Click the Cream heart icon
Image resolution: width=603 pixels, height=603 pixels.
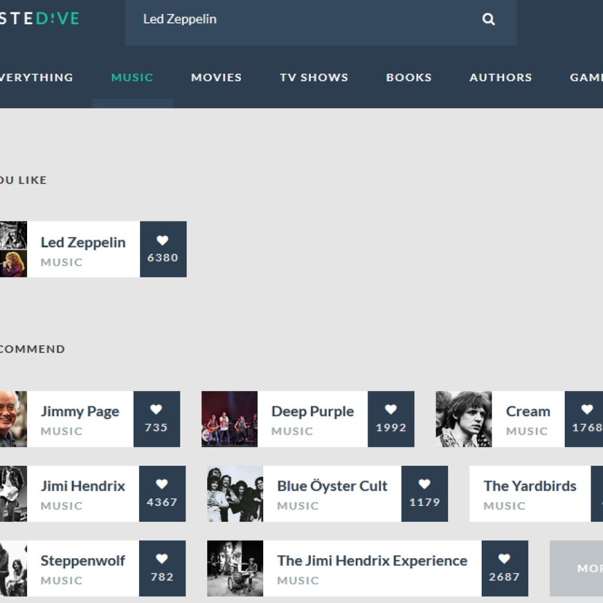pos(587,410)
